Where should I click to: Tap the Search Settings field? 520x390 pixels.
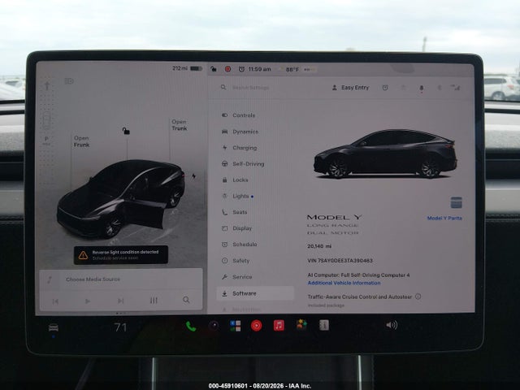(x=250, y=88)
